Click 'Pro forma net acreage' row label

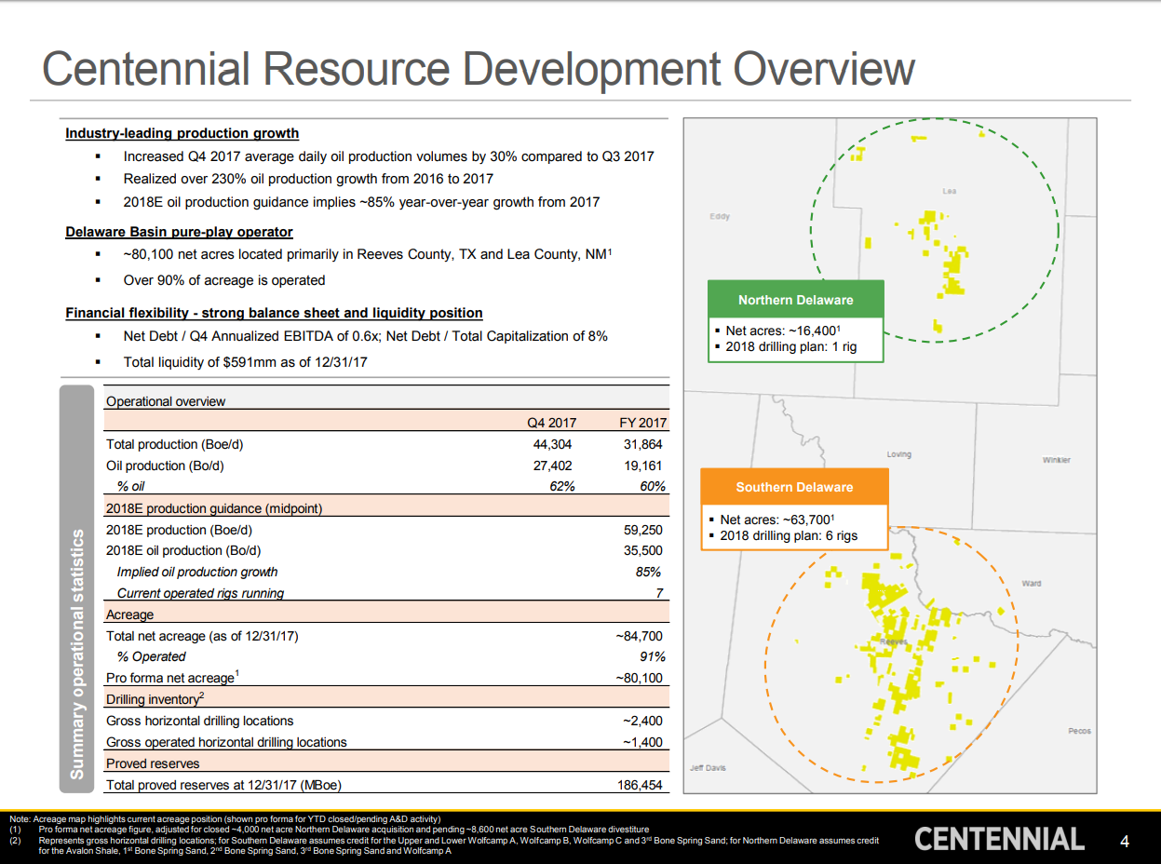(x=171, y=677)
